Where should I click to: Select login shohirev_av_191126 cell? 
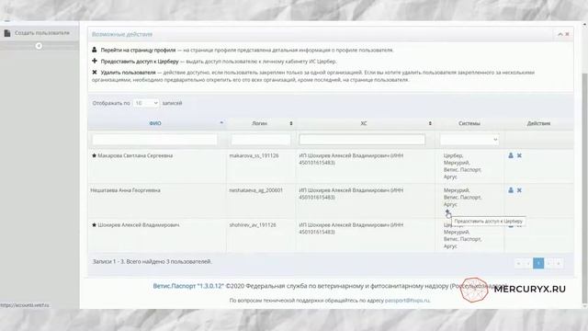coord(253,224)
